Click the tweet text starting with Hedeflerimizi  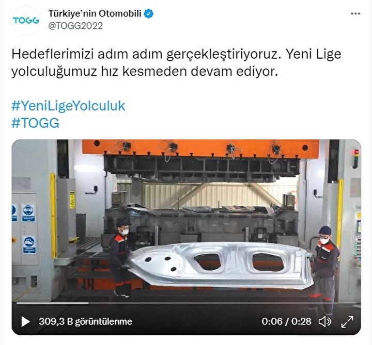click(176, 62)
